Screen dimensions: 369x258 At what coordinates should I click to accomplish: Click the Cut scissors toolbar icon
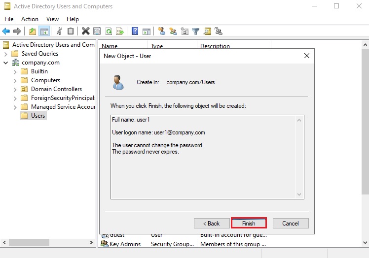[59, 31]
